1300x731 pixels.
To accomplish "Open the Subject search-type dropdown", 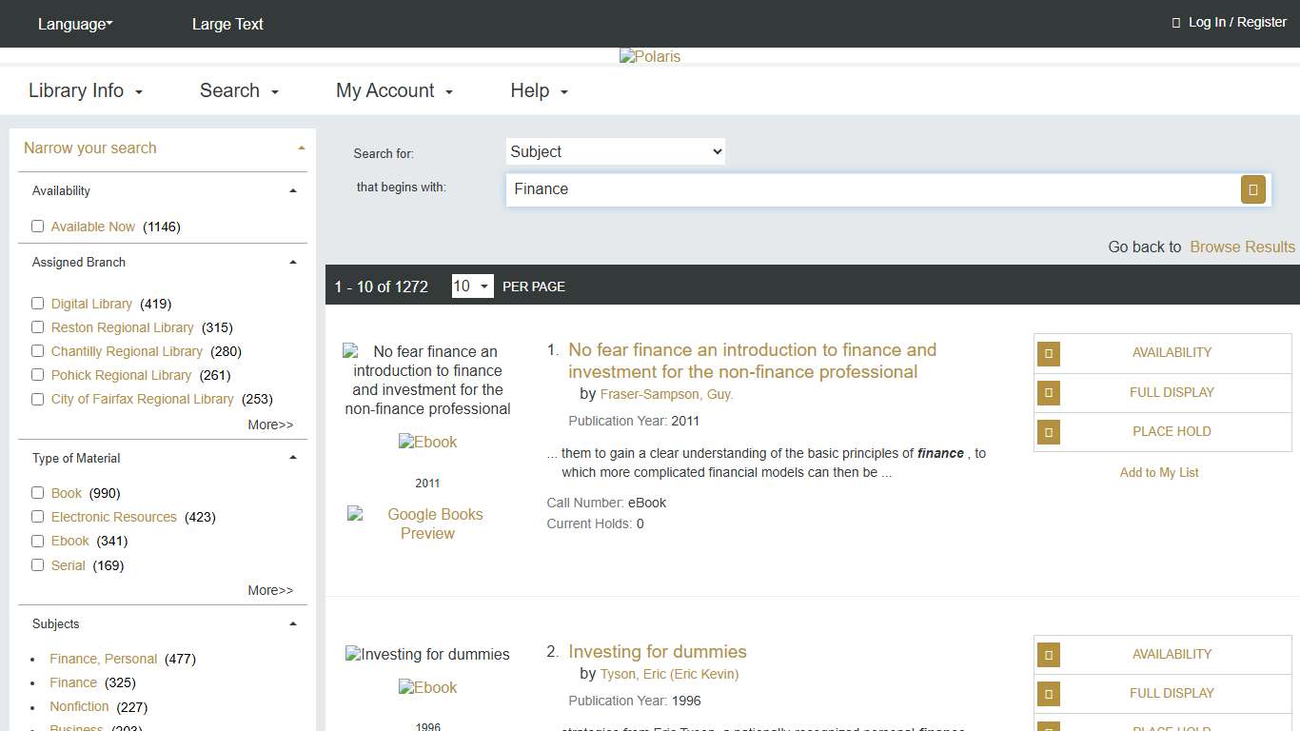I will [615, 151].
